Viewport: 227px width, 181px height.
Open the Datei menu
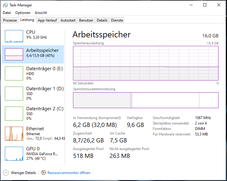click(x=7, y=13)
